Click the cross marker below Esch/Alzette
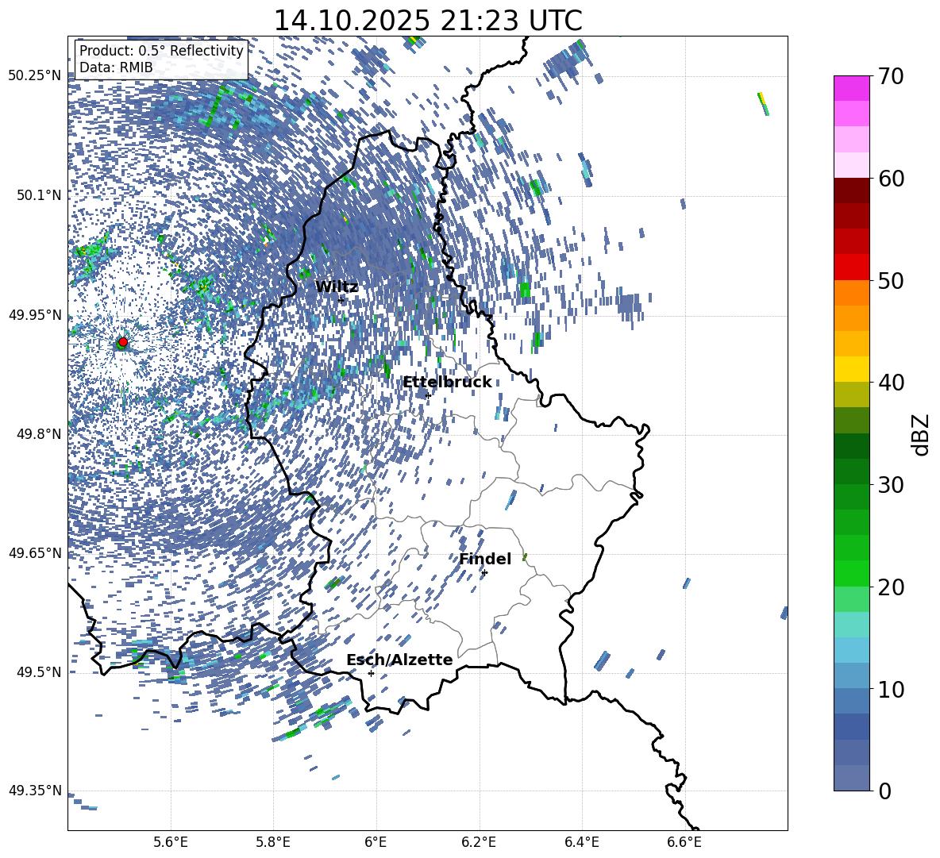The width and height of the screenshot is (940, 858). pyautogui.click(x=371, y=673)
